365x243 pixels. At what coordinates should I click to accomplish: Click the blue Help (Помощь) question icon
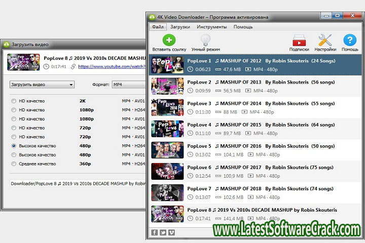[350, 40]
